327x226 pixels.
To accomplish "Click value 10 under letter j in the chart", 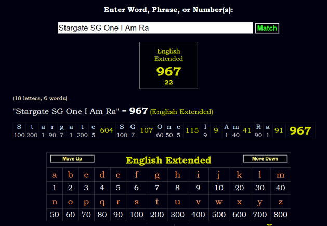I will [219, 188].
